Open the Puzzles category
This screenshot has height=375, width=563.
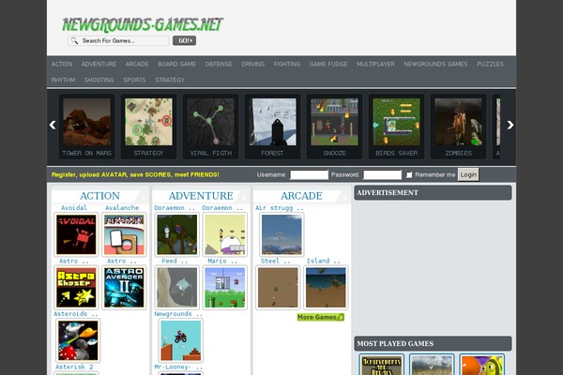[490, 65]
